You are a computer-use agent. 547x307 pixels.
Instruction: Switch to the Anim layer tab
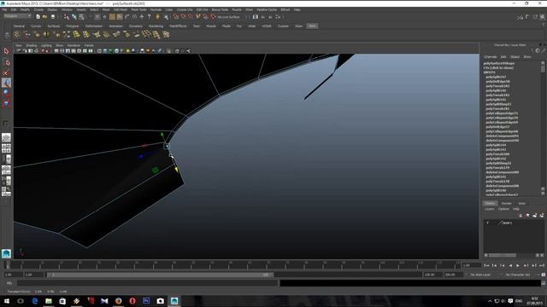[x=522, y=203]
